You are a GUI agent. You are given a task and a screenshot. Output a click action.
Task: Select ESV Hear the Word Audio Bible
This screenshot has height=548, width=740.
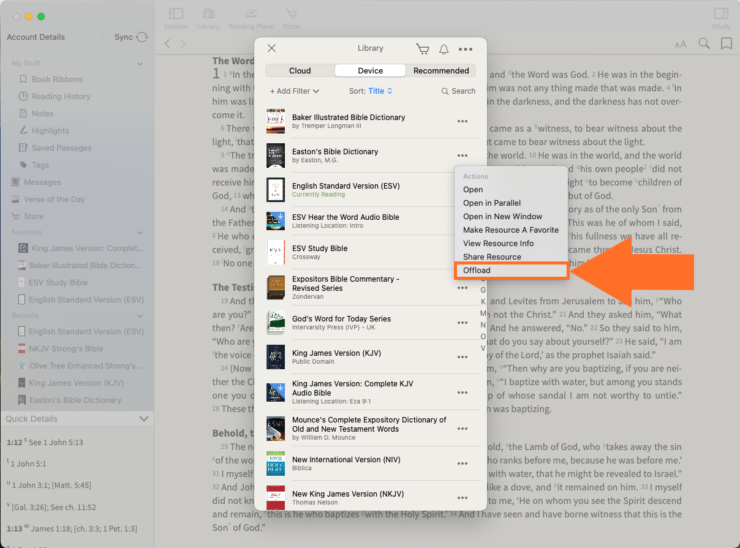click(x=371, y=221)
